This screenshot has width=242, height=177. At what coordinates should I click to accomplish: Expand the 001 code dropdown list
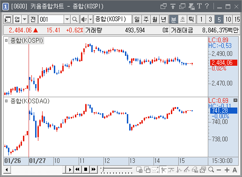pyautogui.click(x=67, y=20)
